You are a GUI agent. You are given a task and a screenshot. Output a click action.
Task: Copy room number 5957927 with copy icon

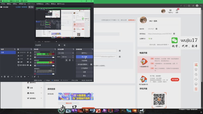point(156,29)
